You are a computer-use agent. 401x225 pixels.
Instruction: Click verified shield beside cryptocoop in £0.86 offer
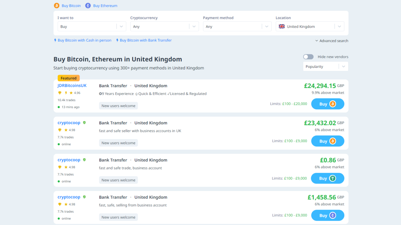[x=84, y=160]
